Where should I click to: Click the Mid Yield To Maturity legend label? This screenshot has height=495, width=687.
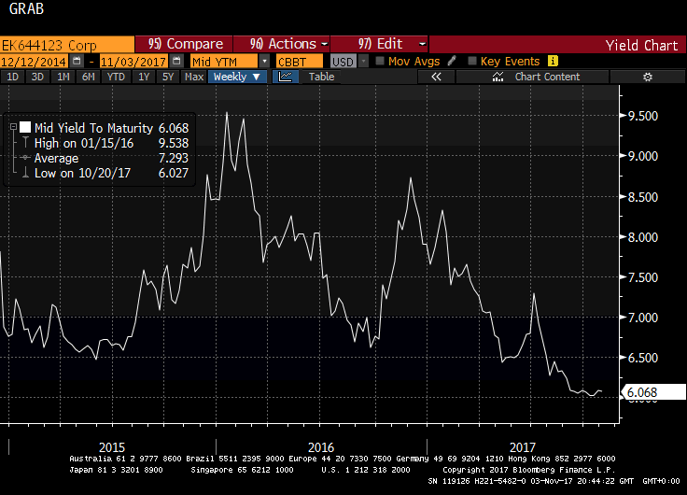(x=93, y=128)
